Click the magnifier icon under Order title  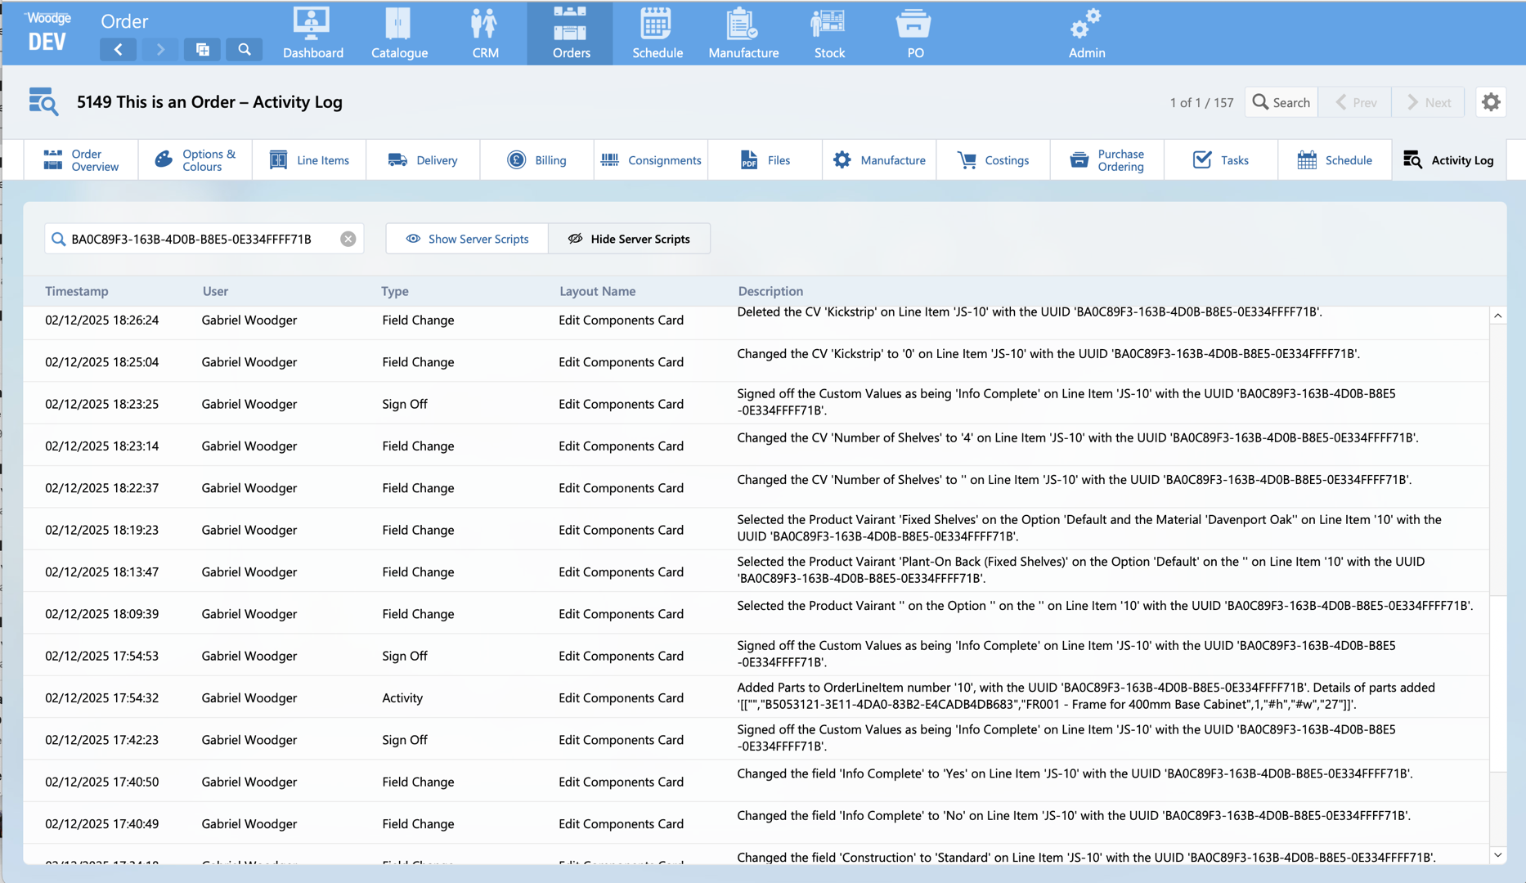pos(244,50)
